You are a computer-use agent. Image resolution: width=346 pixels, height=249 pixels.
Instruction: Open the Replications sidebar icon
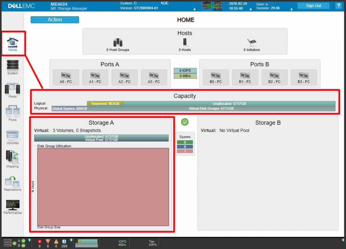click(x=13, y=184)
